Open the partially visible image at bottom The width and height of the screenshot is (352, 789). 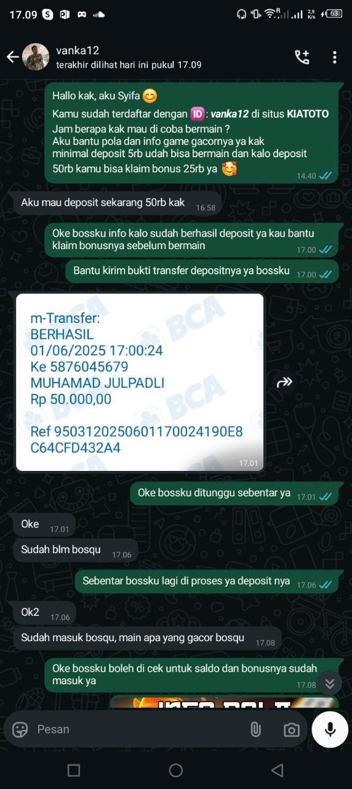(225, 702)
